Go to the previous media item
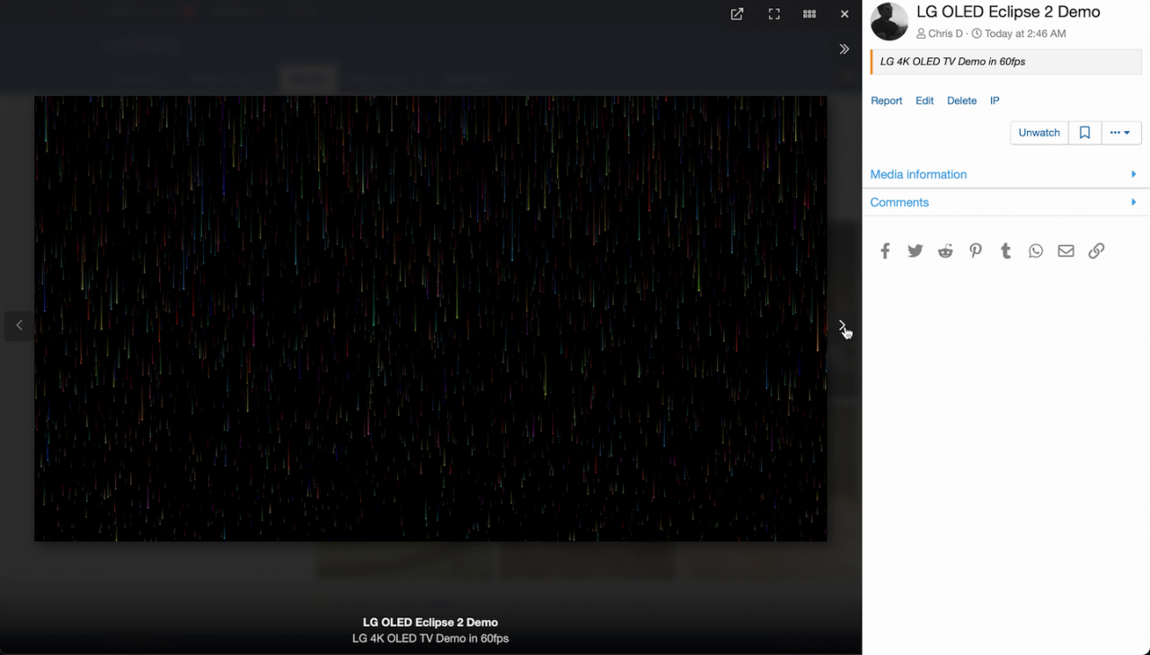The image size is (1150, 655). pyautogui.click(x=19, y=326)
